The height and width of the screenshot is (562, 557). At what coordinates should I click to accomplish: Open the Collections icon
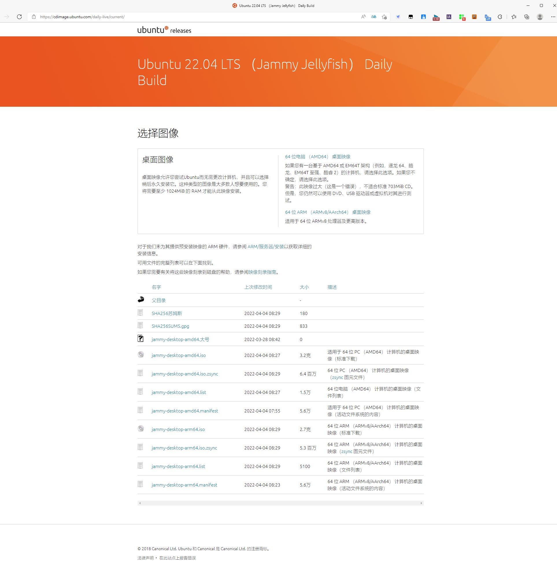click(x=527, y=17)
